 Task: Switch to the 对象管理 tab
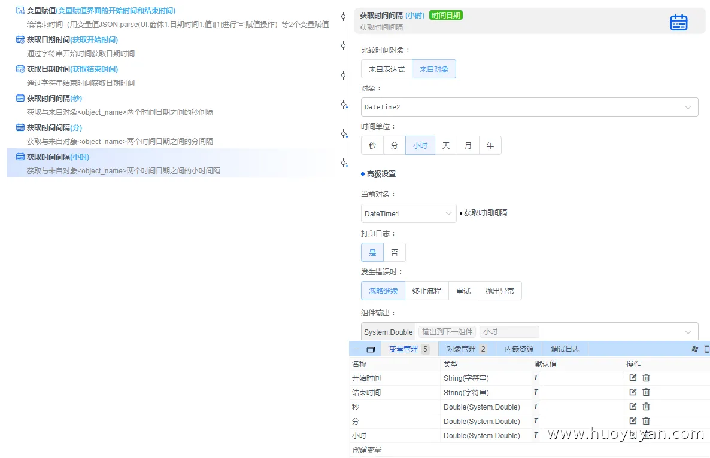466,349
